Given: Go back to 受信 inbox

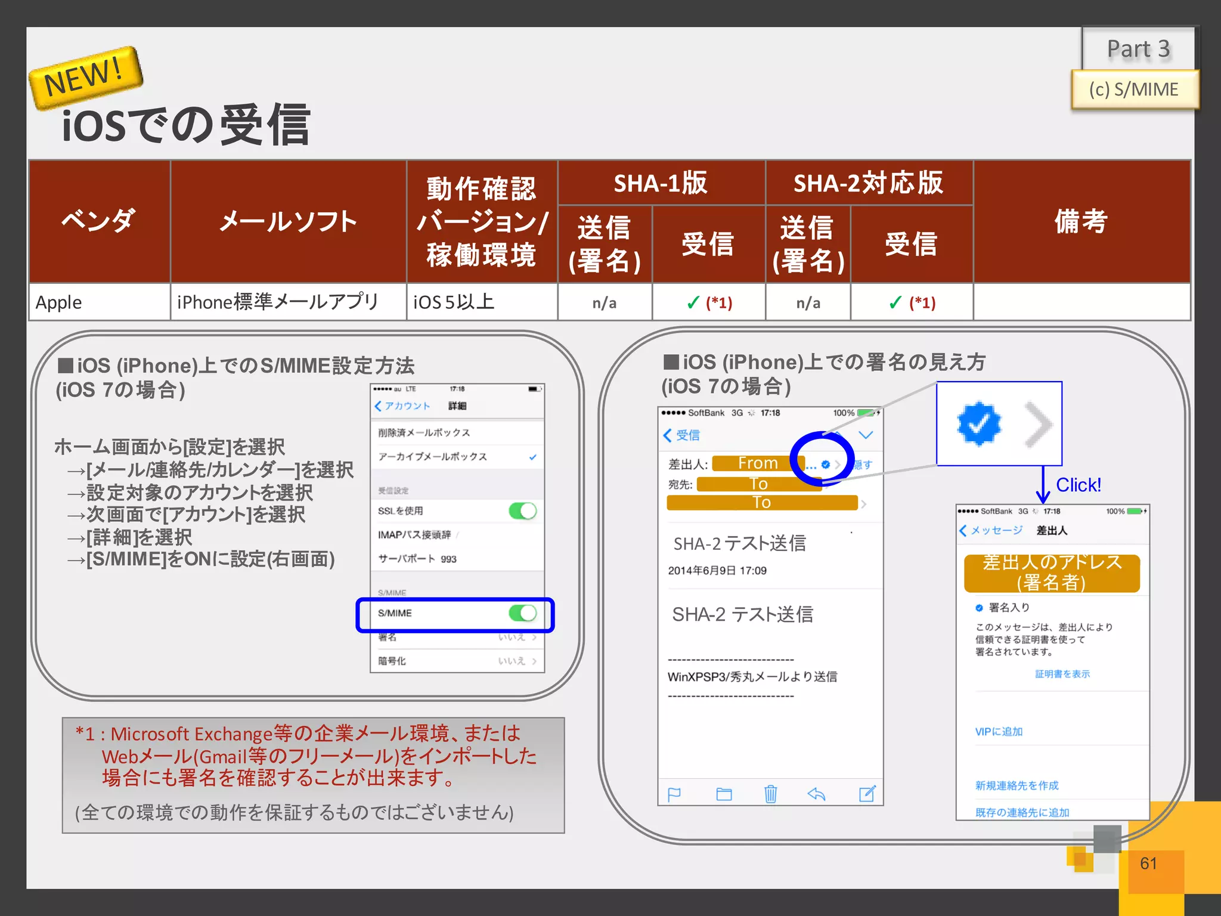Looking at the screenshot, I should 682,435.
